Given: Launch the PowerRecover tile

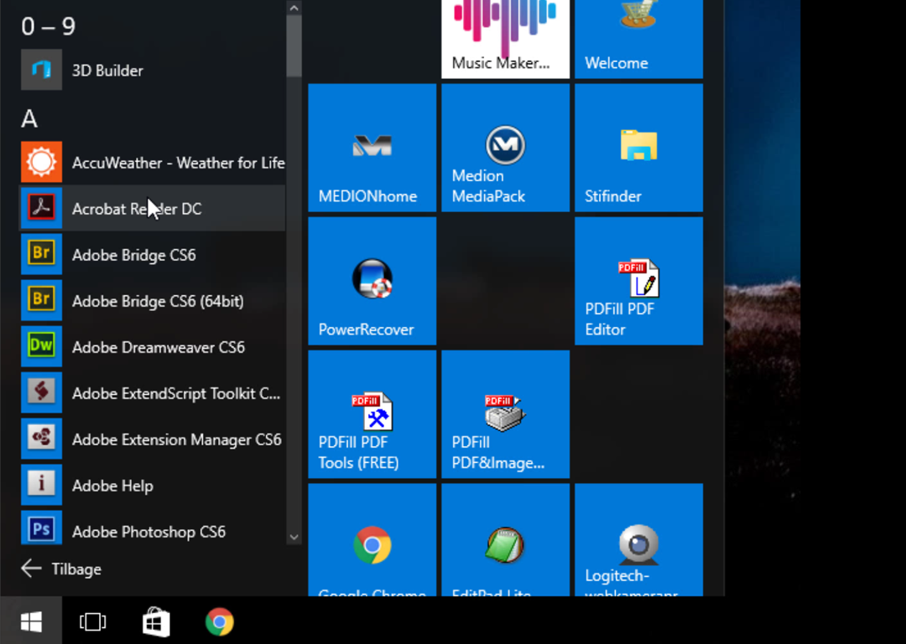Looking at the screenshot, I should (x=372, y=281).
